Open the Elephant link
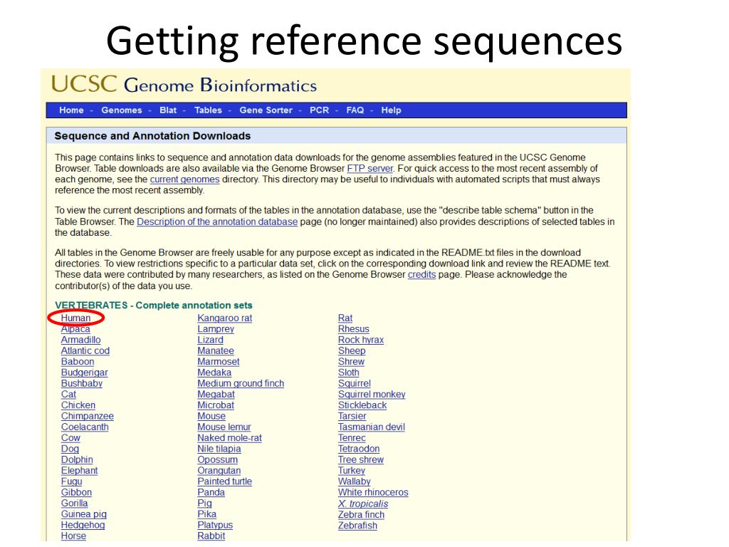This screenshot has width=729, height=547. click(80, 471)
